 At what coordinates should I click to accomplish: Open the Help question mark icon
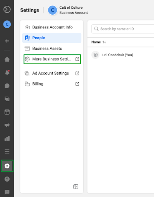[x=7, y=179]
